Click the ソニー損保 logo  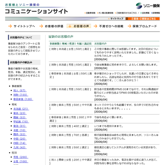tap(148, 6)
